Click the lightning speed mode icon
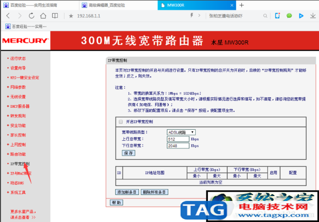Viewport: 319px width, 222px height. pos(191,15)
